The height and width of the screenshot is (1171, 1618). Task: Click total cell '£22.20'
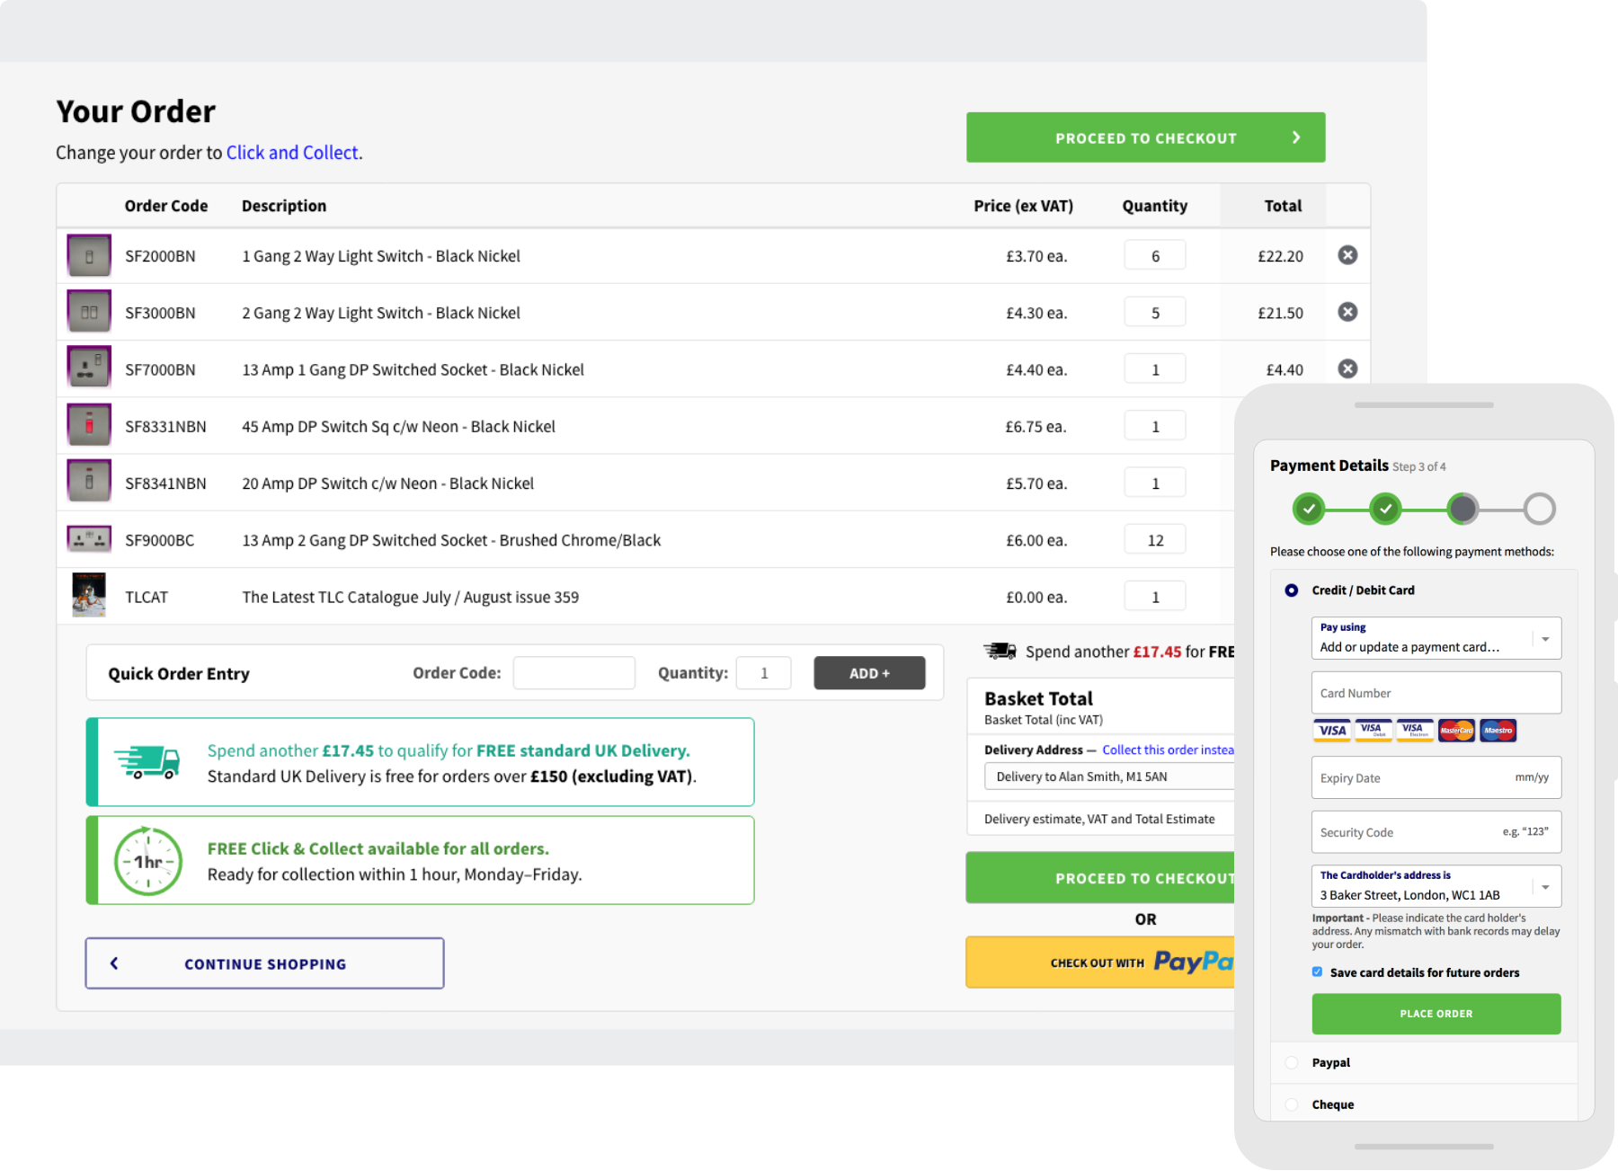(1280, 256)
